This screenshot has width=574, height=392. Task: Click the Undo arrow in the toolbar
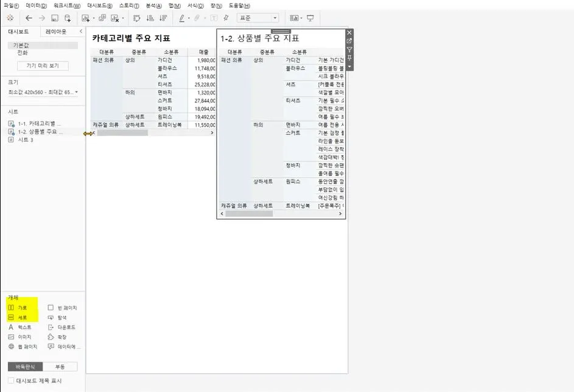pos(29,19)
